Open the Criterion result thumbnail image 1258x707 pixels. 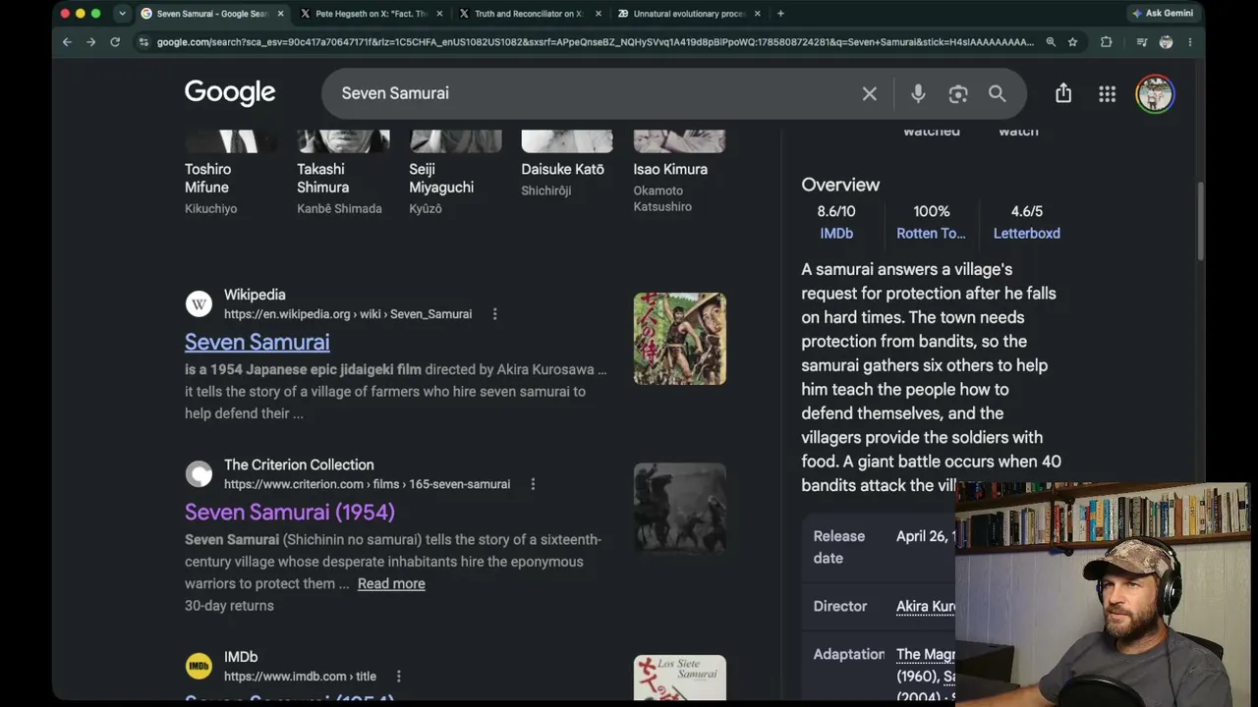(x=680, y=509)
